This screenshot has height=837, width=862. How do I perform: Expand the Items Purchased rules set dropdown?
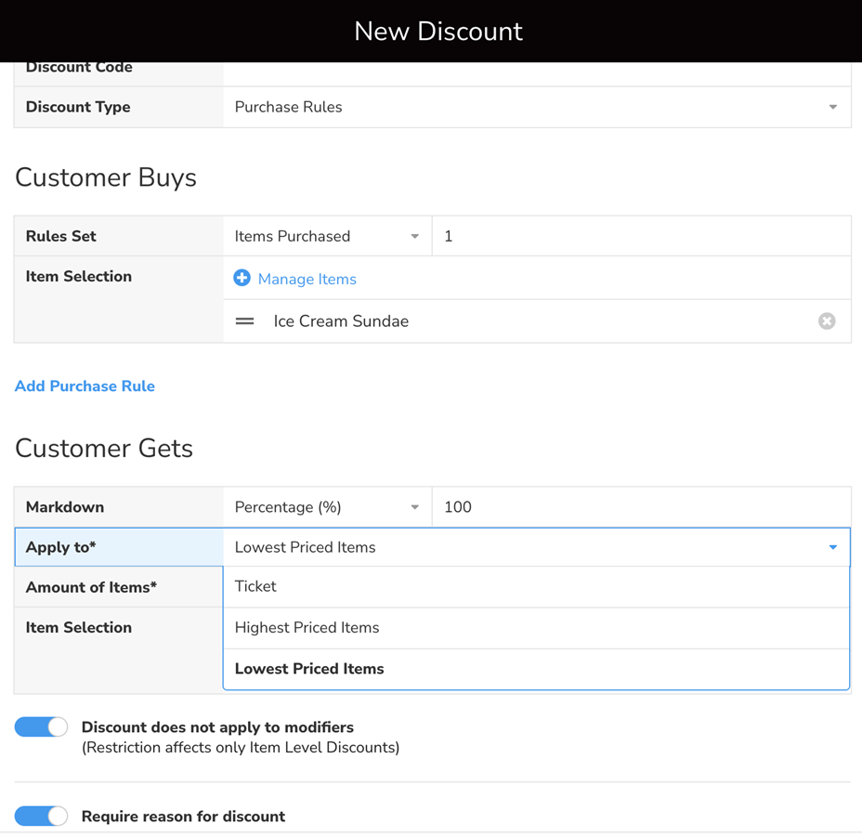click(x=326, y=236)
